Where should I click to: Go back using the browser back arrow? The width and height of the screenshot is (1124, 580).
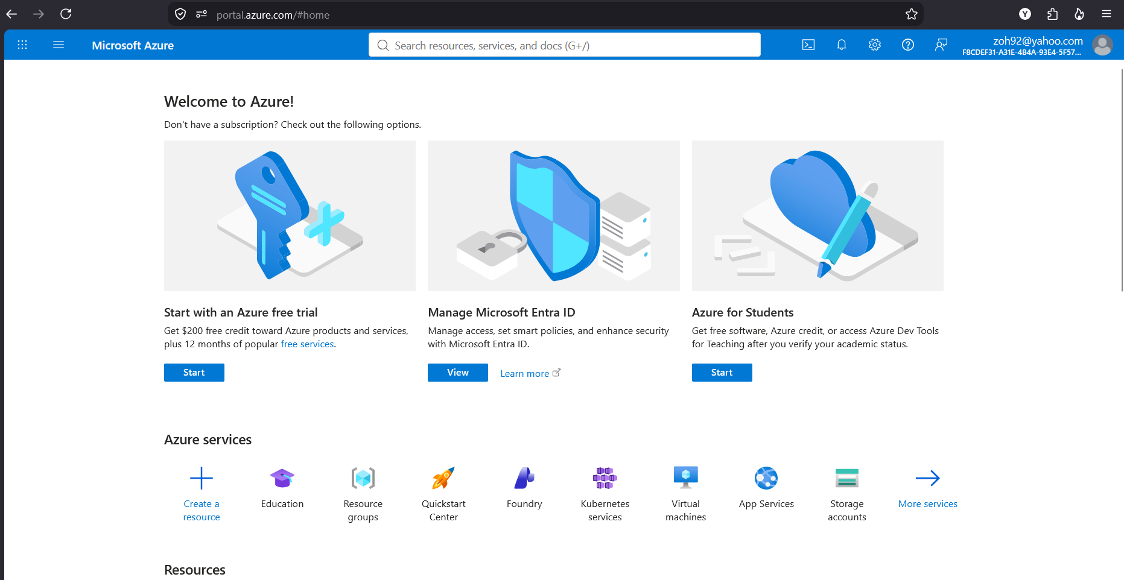coord(11,14)
